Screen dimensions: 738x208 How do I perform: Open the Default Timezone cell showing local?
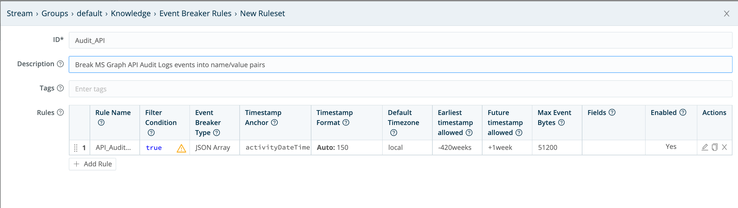395,148
